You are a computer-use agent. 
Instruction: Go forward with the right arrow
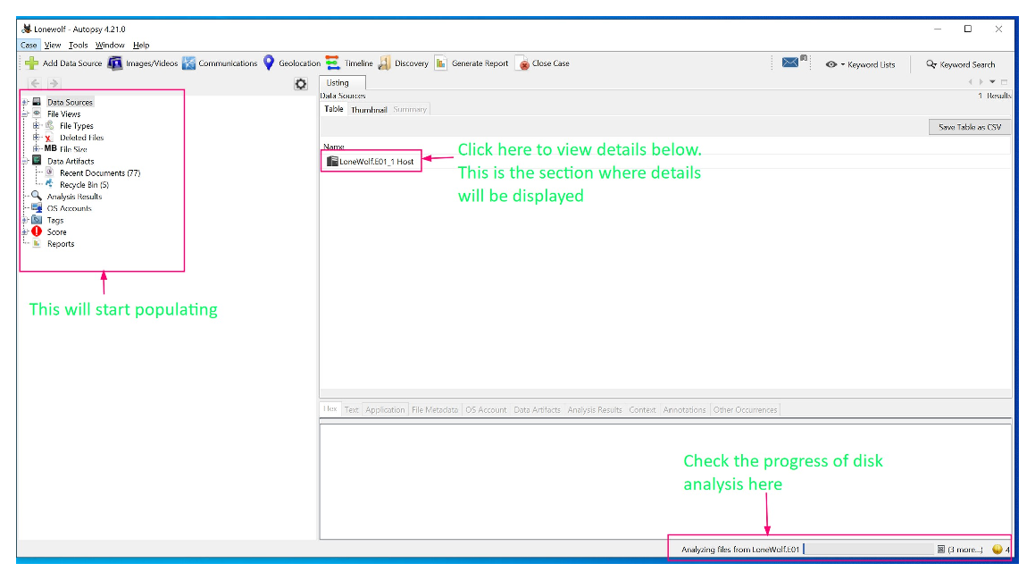[x=54, y=83]
